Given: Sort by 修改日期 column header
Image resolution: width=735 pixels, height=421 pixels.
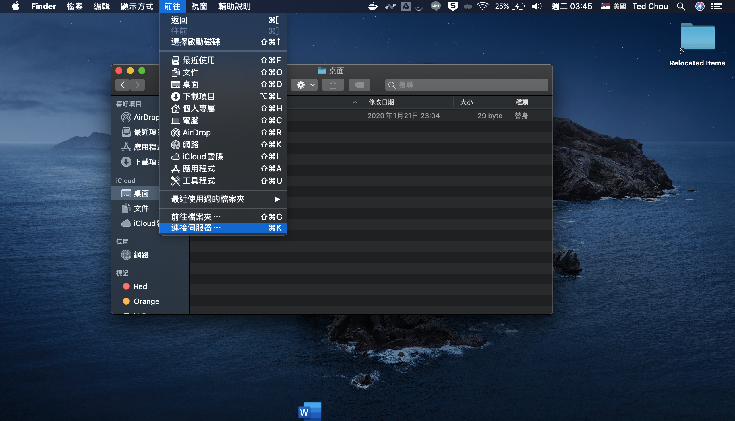Looking at the screenshot, I should [x=381, y=102].
